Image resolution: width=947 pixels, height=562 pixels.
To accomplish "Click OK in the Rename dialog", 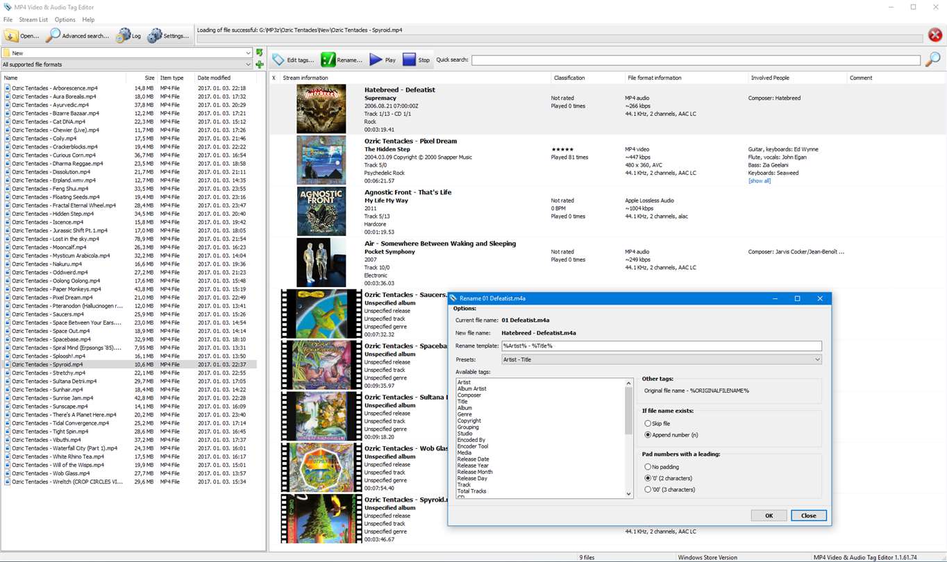I will click(x=769, y=516).
